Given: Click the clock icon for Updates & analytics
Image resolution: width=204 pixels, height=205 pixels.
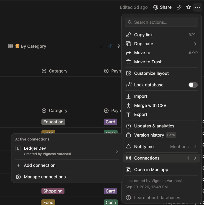Looking at the screenshot, I should pyautogui.click(x=128, y=126).
